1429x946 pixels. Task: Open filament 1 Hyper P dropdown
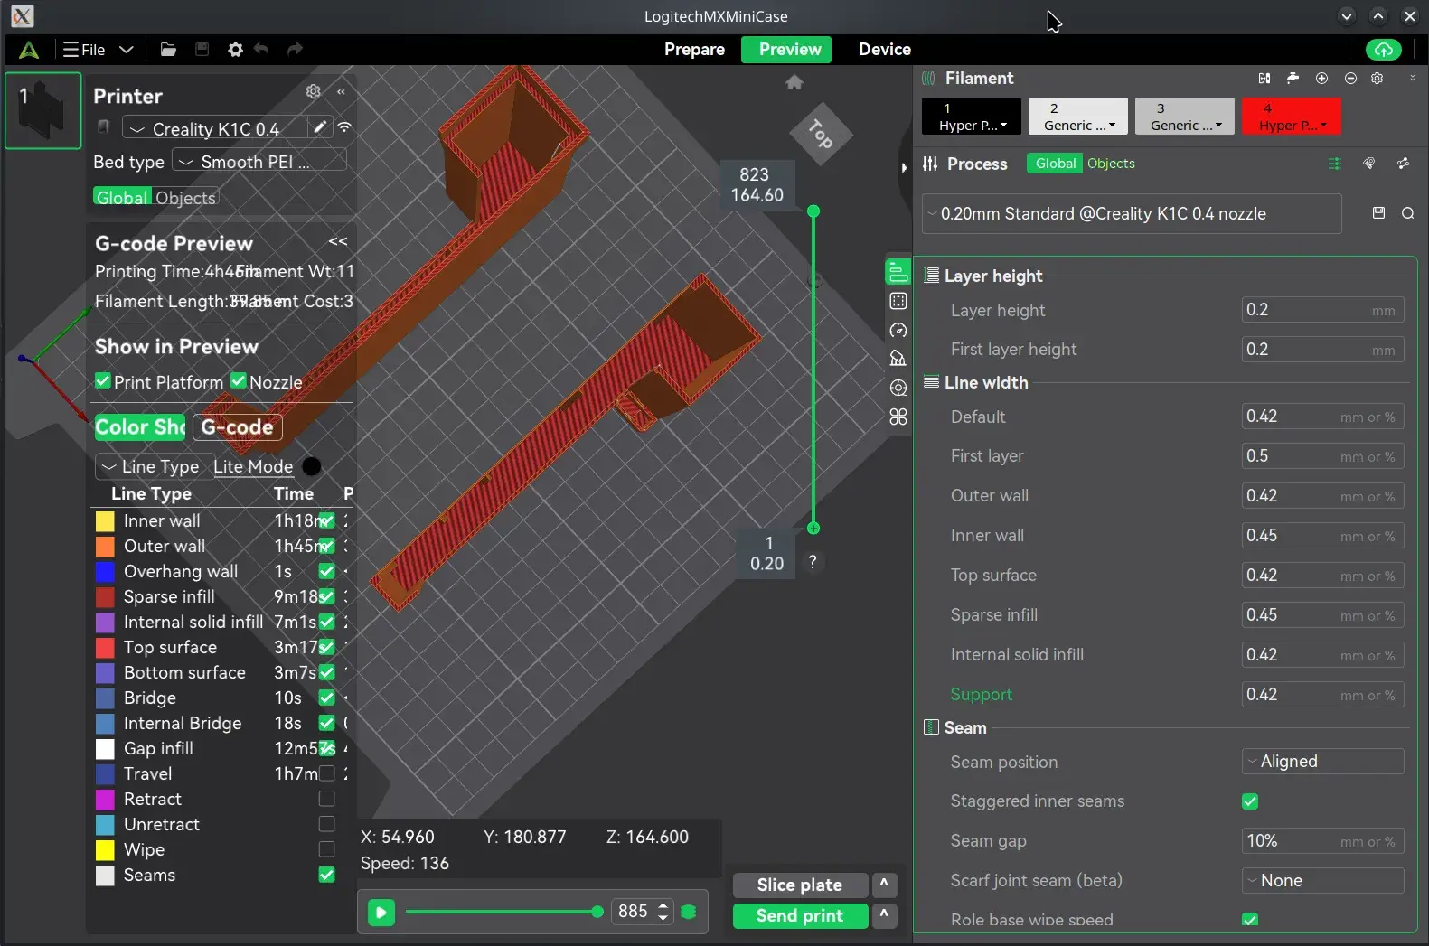point(972,117)
